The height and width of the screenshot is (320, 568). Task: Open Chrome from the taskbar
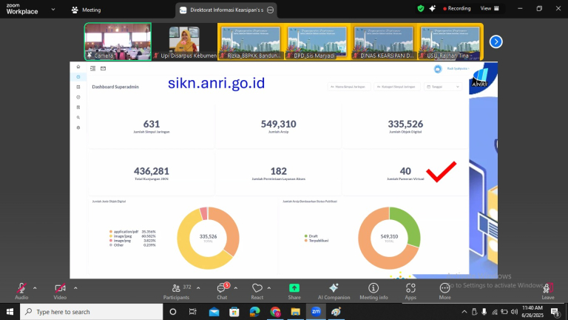[x=275, y=312]
